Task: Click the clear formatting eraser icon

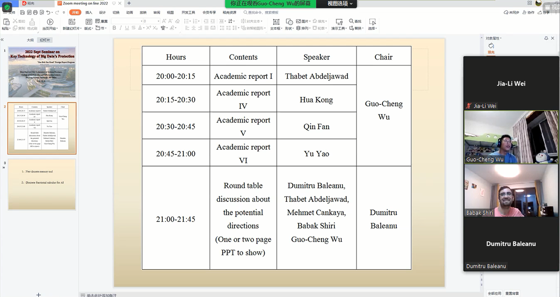Action: (177, 21)
